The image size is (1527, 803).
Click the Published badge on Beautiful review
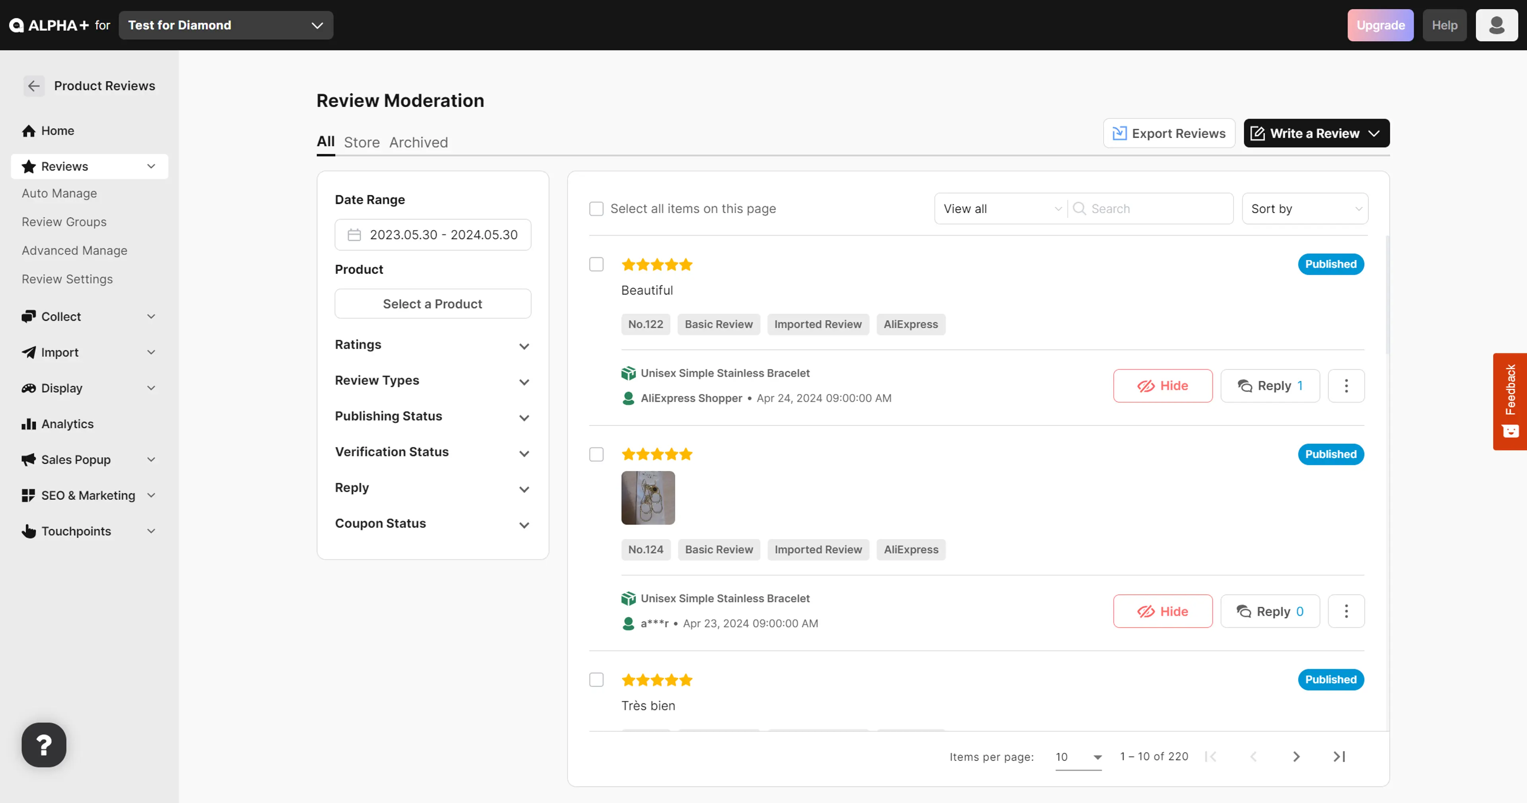tap(1330, 264)
